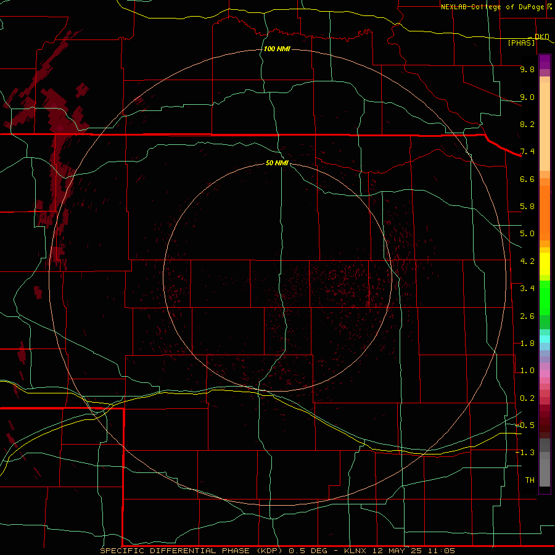Screen dimensions: 555x555
Task: Click the dark red band in the legend
Action: (545, 417)
